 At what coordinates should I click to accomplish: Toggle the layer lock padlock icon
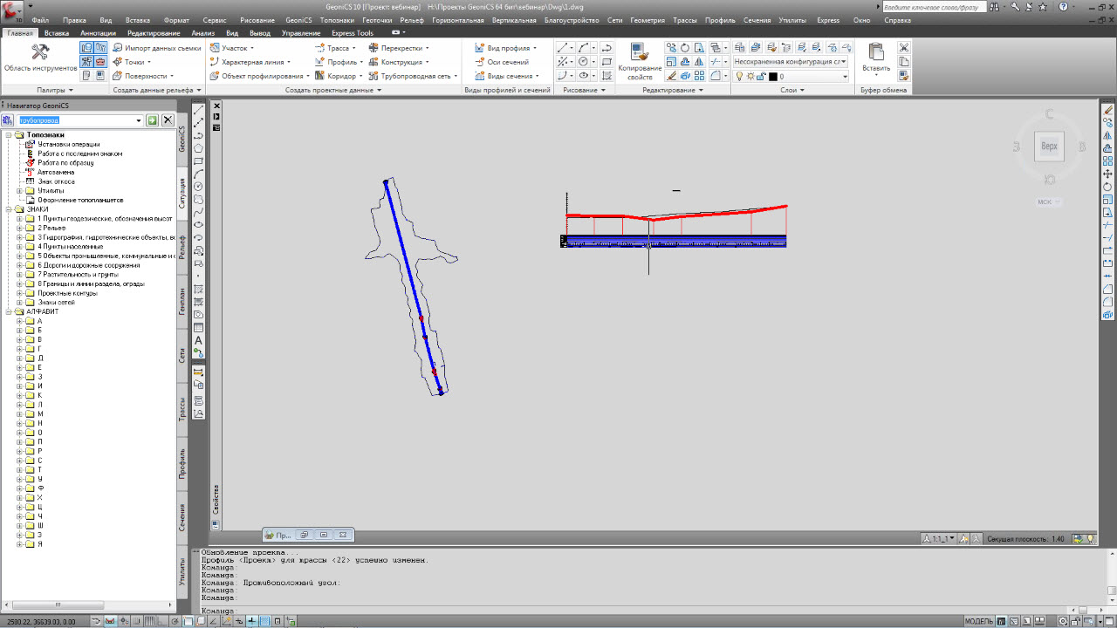759,77
